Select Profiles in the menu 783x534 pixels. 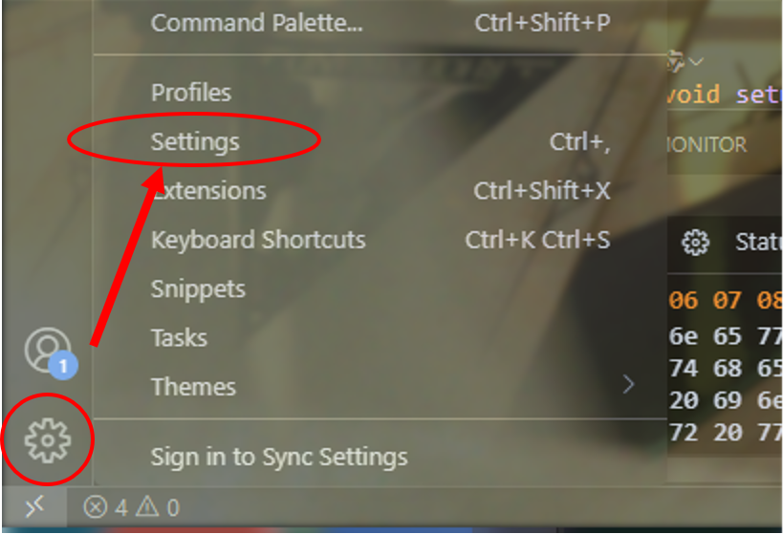click(191, 93)
